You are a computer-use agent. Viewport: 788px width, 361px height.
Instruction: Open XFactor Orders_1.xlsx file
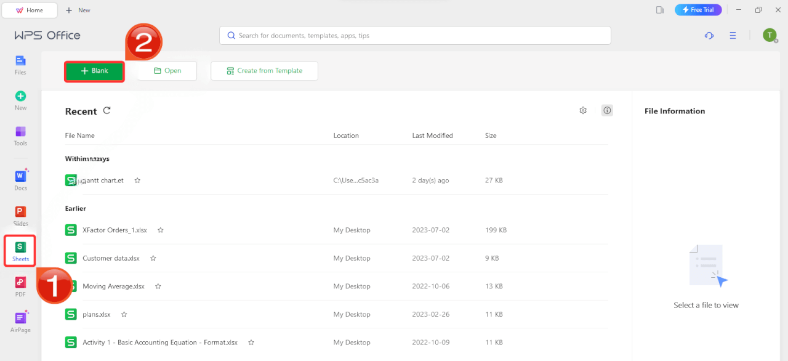tap(115, 230)
